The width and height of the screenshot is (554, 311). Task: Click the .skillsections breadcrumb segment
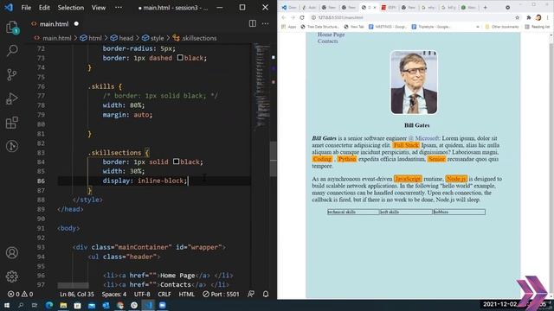[x=195, y=38]
